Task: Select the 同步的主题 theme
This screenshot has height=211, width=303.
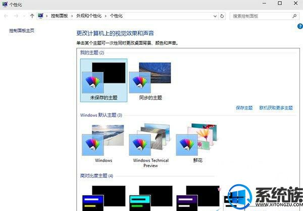Action: [x=150, y=81]
